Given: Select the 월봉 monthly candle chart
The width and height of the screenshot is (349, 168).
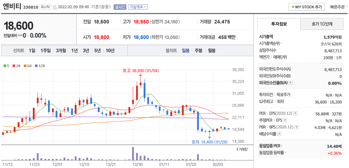Looking at the screenshot, I should 211,51.
